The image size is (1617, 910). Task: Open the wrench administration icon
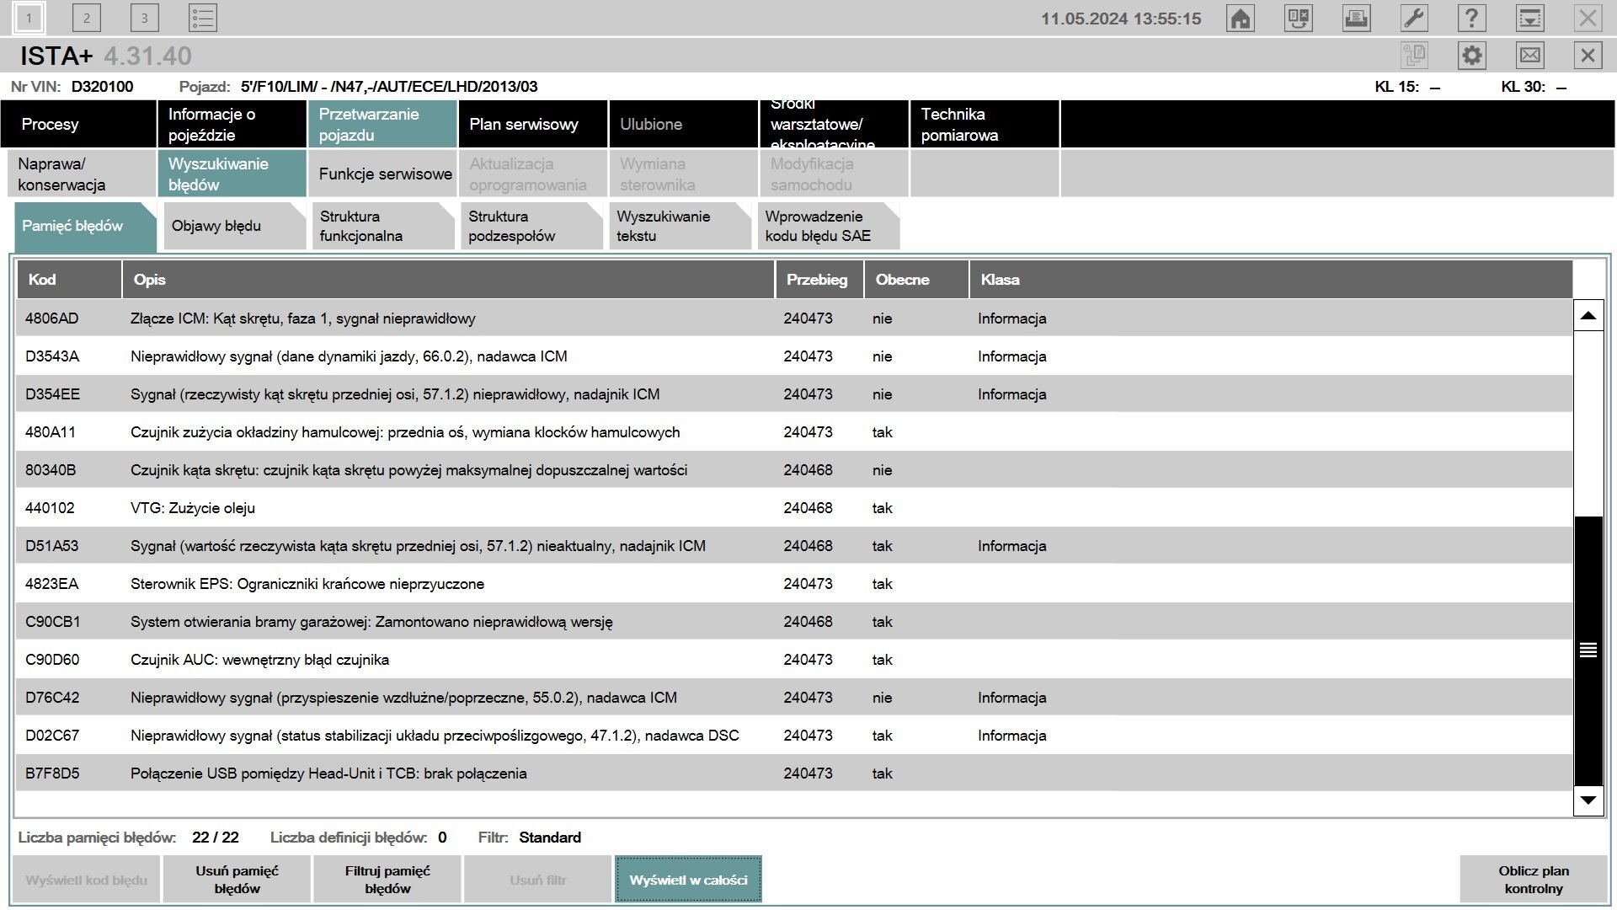[x=1414, y=18]
